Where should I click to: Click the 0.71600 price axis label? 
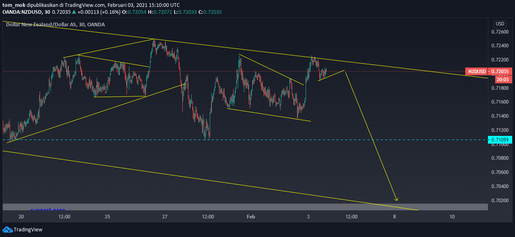(500, 102)
